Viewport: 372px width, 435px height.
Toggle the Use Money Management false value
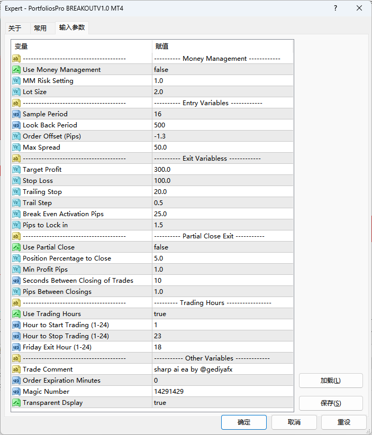coord(222,70)
